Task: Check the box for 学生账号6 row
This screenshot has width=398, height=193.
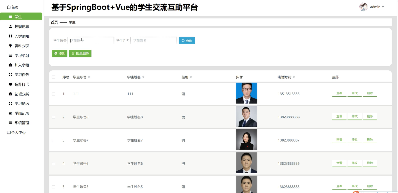Action: point(54,164)
